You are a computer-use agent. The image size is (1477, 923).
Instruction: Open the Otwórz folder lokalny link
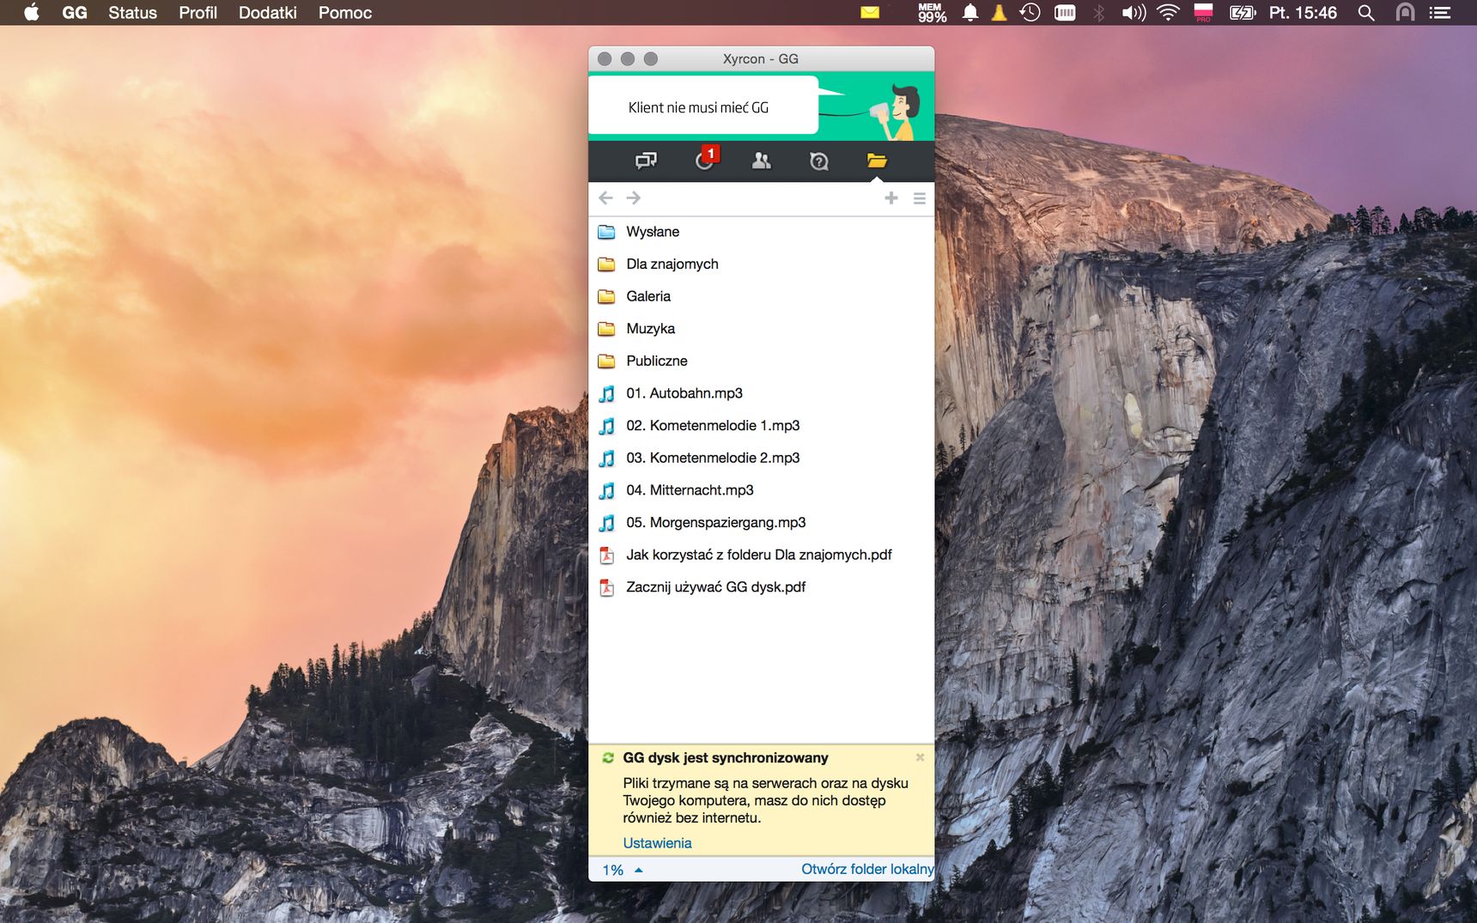pyautogui.click(x=867, y=869)
